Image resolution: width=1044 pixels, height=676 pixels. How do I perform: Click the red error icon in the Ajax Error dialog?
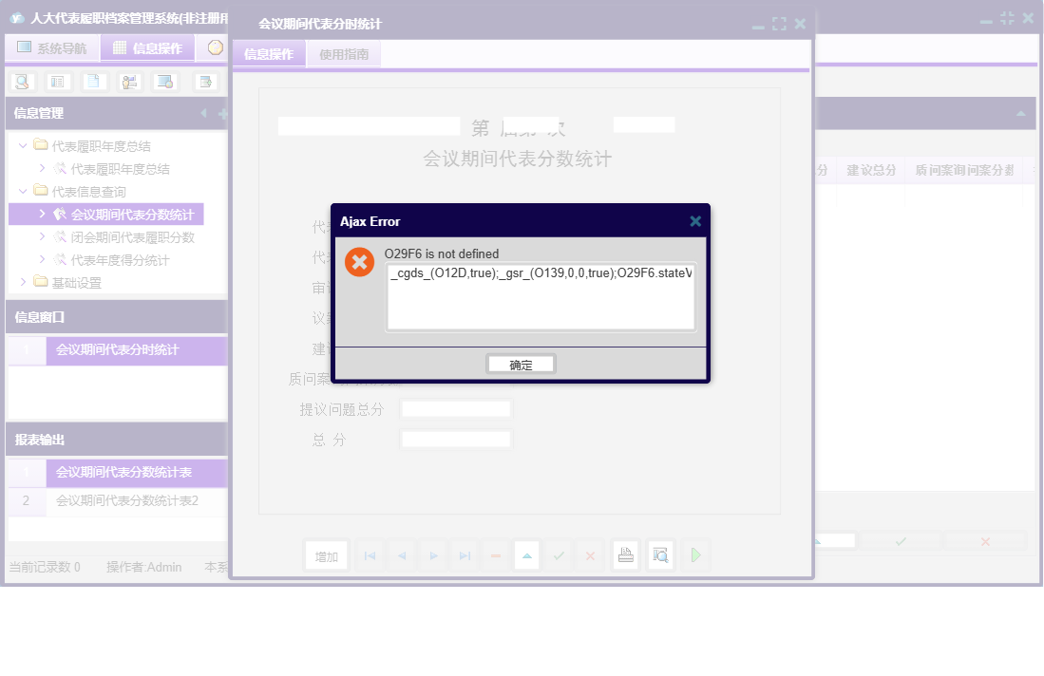(359, 262)
